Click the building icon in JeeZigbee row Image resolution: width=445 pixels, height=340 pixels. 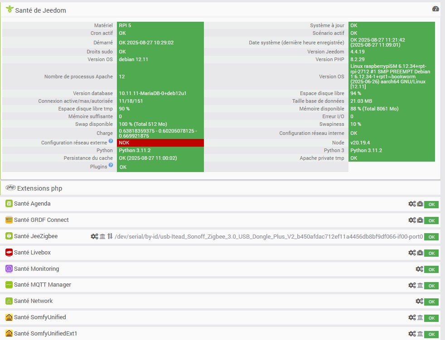[x=102, y=236]
